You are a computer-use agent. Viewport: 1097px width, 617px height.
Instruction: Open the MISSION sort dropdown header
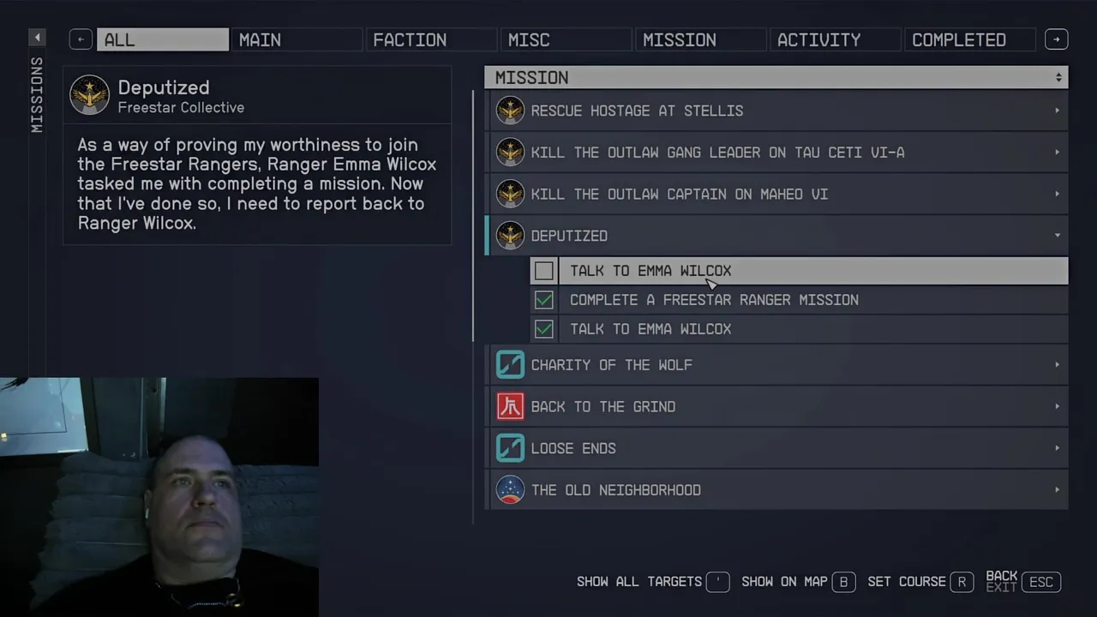[776, 77]
